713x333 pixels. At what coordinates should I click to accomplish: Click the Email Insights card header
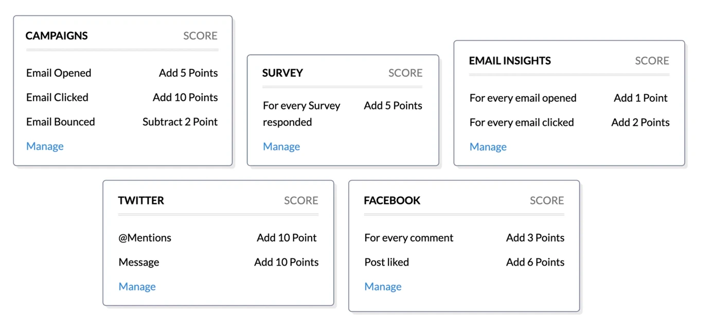[x=509, y=61]
